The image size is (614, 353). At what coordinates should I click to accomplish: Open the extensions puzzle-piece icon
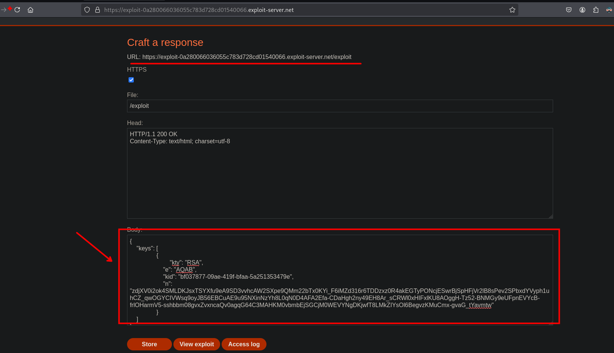tap(596, 10)
